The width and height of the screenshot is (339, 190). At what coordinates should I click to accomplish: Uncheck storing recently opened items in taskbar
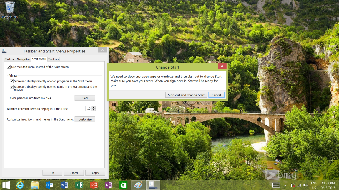(11, 87)
